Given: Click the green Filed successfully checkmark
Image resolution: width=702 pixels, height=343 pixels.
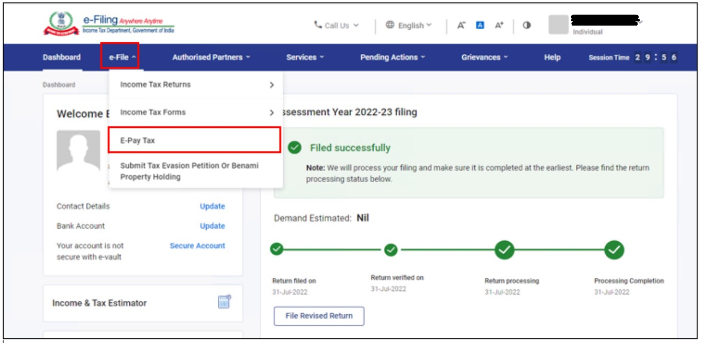Looking at the screenshot, I should (294, 147).
